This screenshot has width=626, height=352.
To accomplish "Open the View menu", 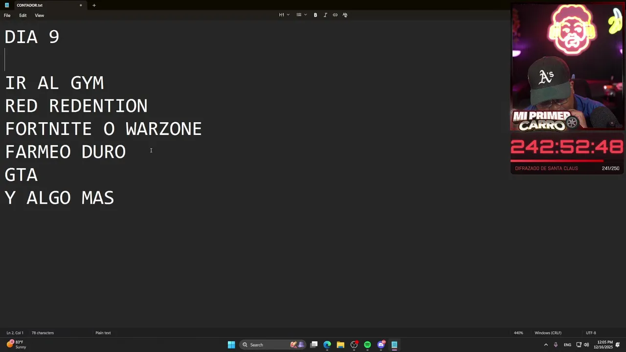I will coord(39,15).
